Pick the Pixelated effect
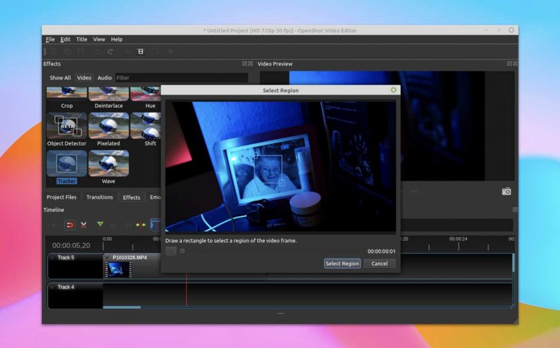The height and width of the screenshot is (348, 560). click(109, 126)
